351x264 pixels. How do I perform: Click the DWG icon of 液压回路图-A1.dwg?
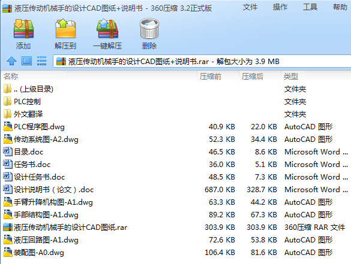(8, 239)
